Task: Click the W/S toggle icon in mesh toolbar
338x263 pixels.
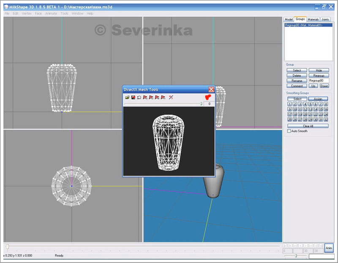Action: (x=171, y=98)
